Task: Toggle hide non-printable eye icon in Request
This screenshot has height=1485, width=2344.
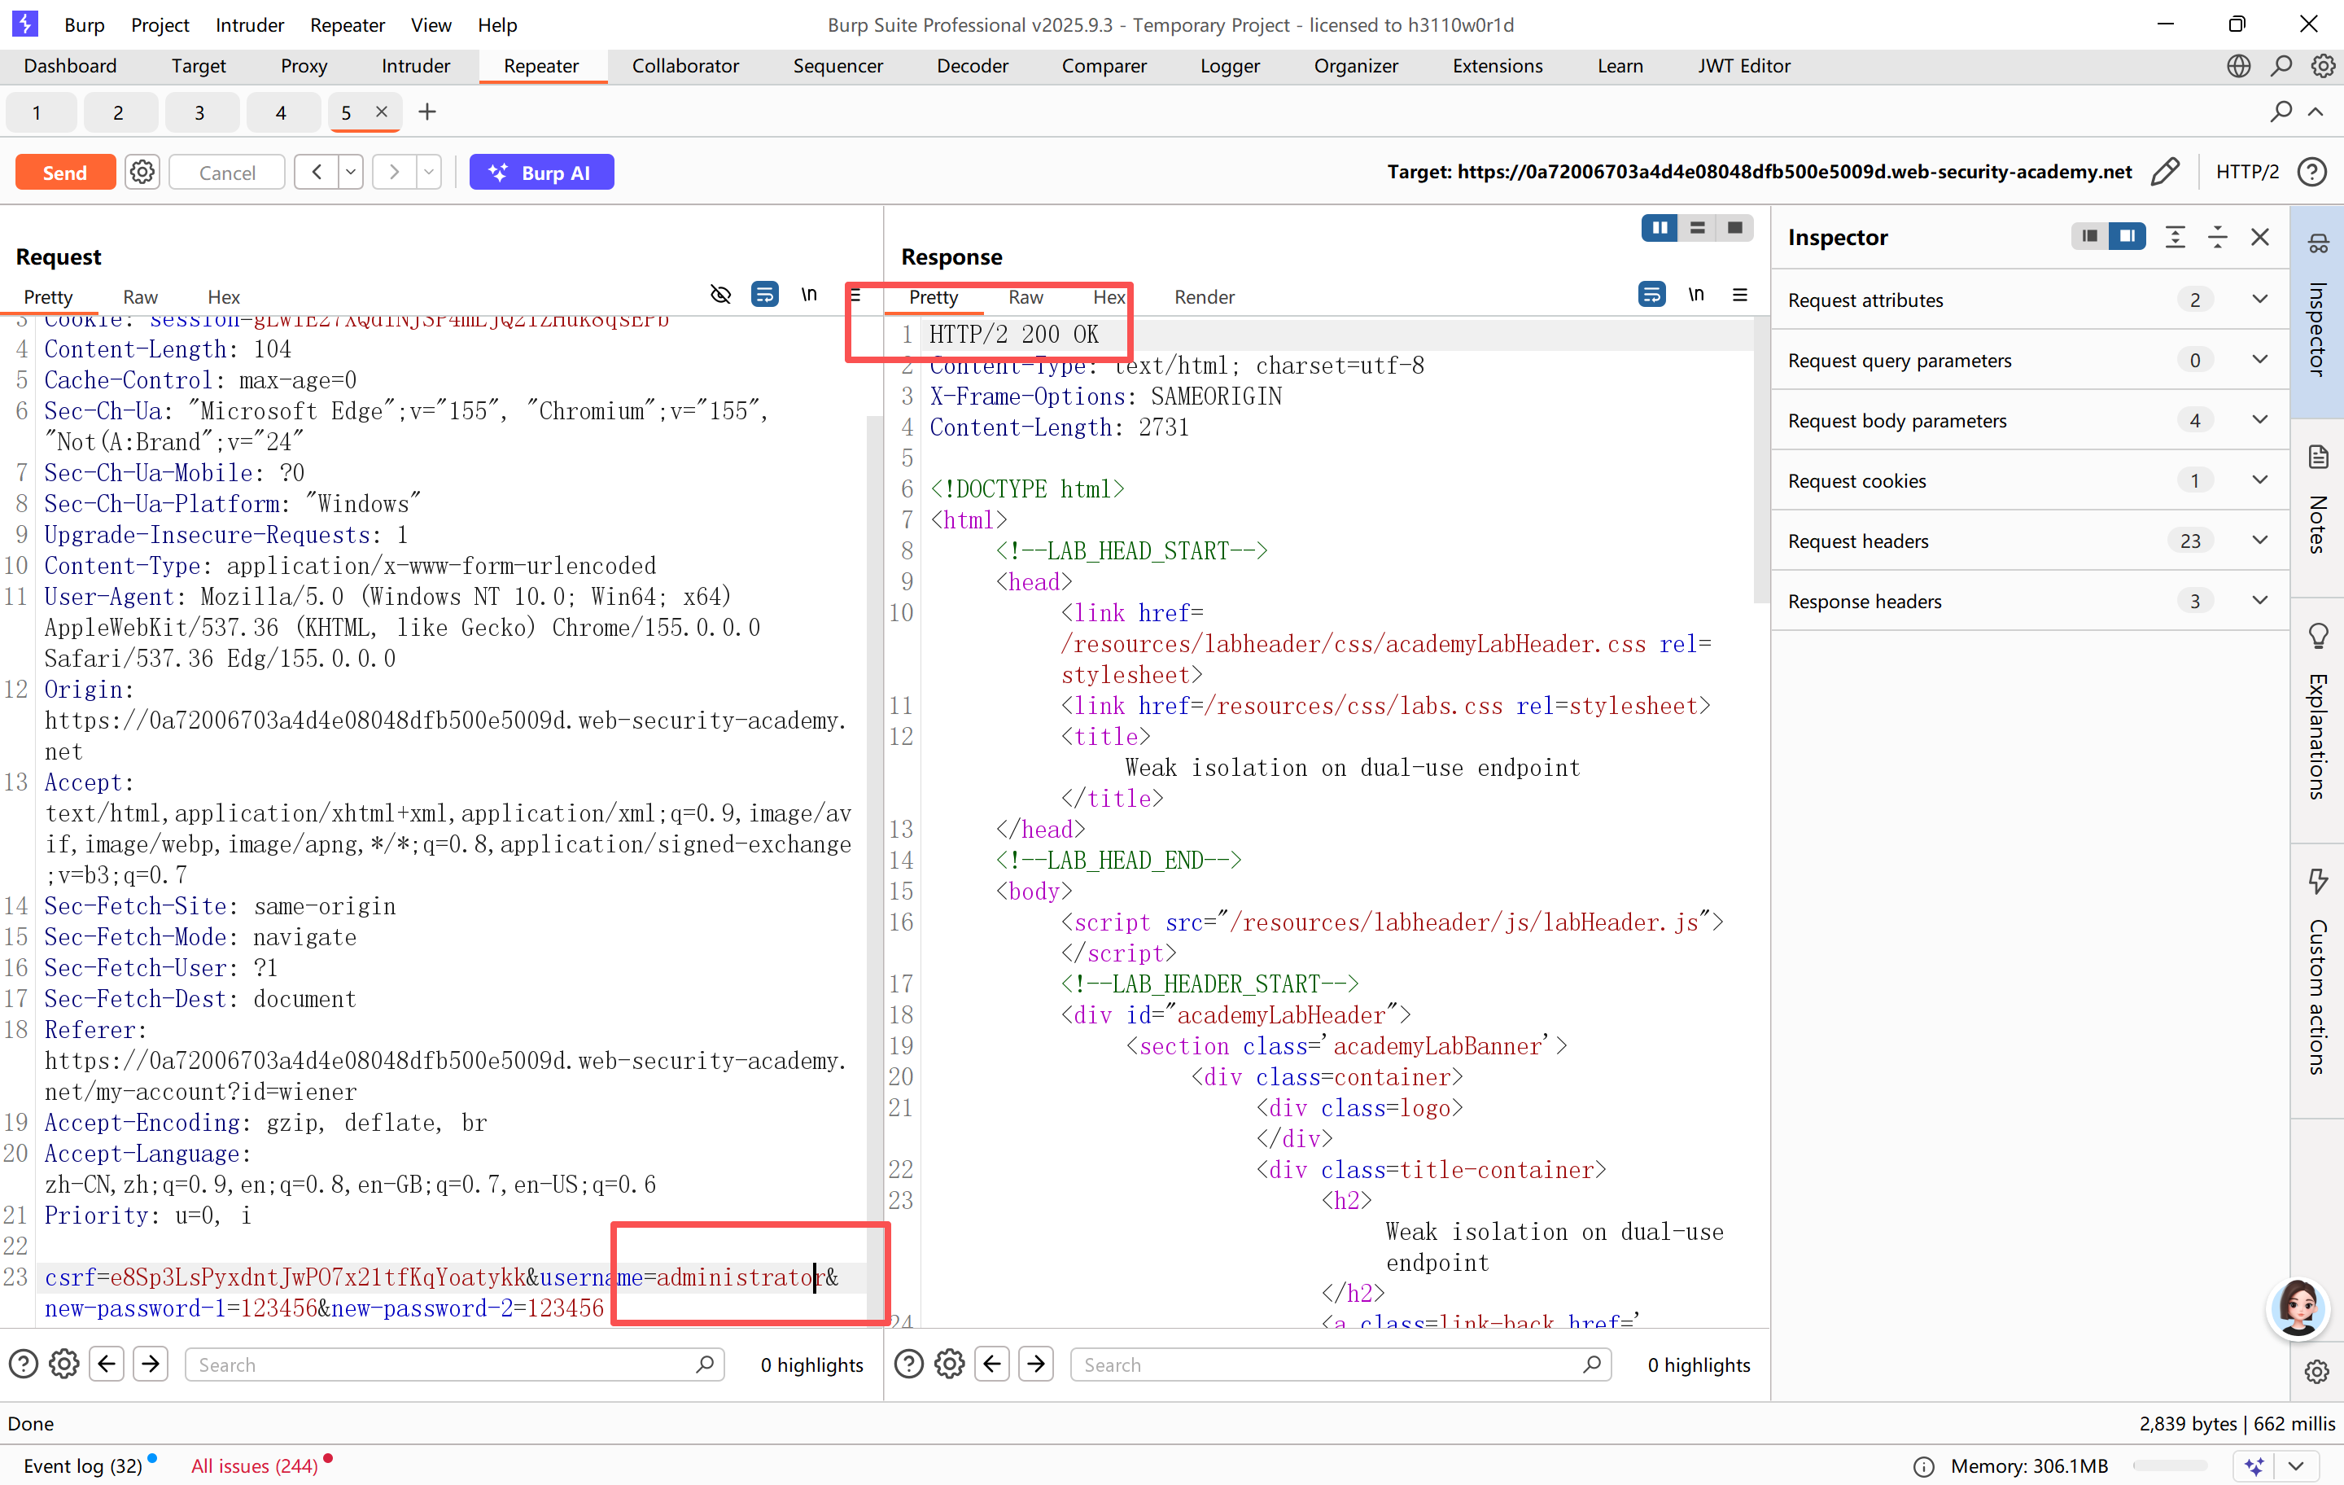Action: tap(720, 295)
